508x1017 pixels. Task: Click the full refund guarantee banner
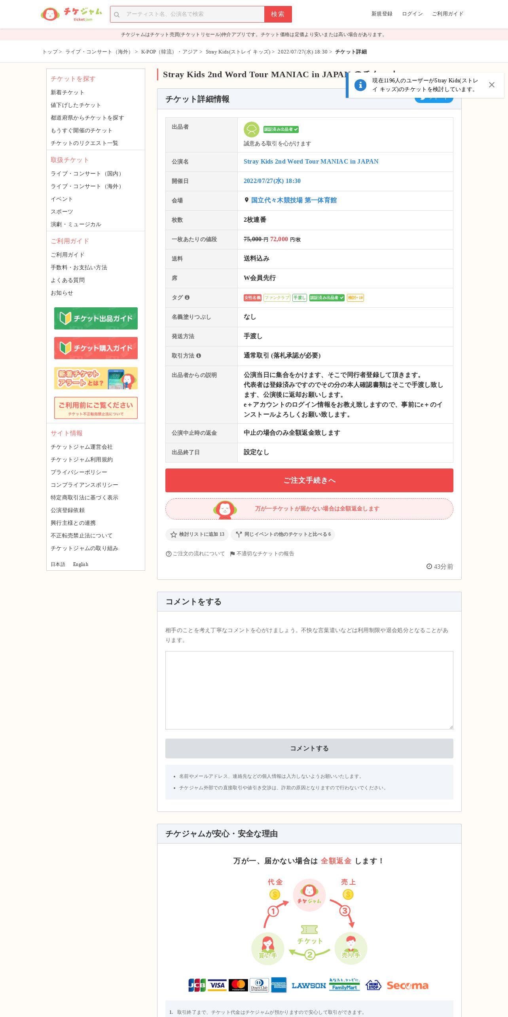point(309,509)
